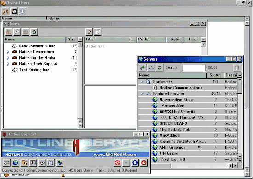Click the users icon in Hotline Connect toolbar
Image resolution: width=253 pixels, height=179 pixels.
[x=33, y=163]
